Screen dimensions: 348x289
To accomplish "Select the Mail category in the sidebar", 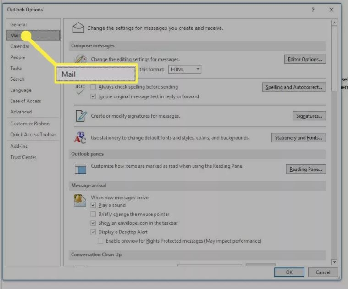I will coord(33,35).
